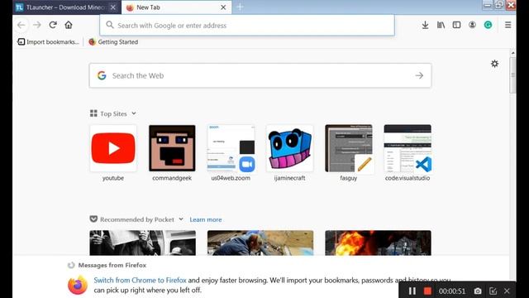Toggle the sidebar view icon
The width and height of the screenshot is (529, 298).
pyautogui.click(x=456, y=25)
